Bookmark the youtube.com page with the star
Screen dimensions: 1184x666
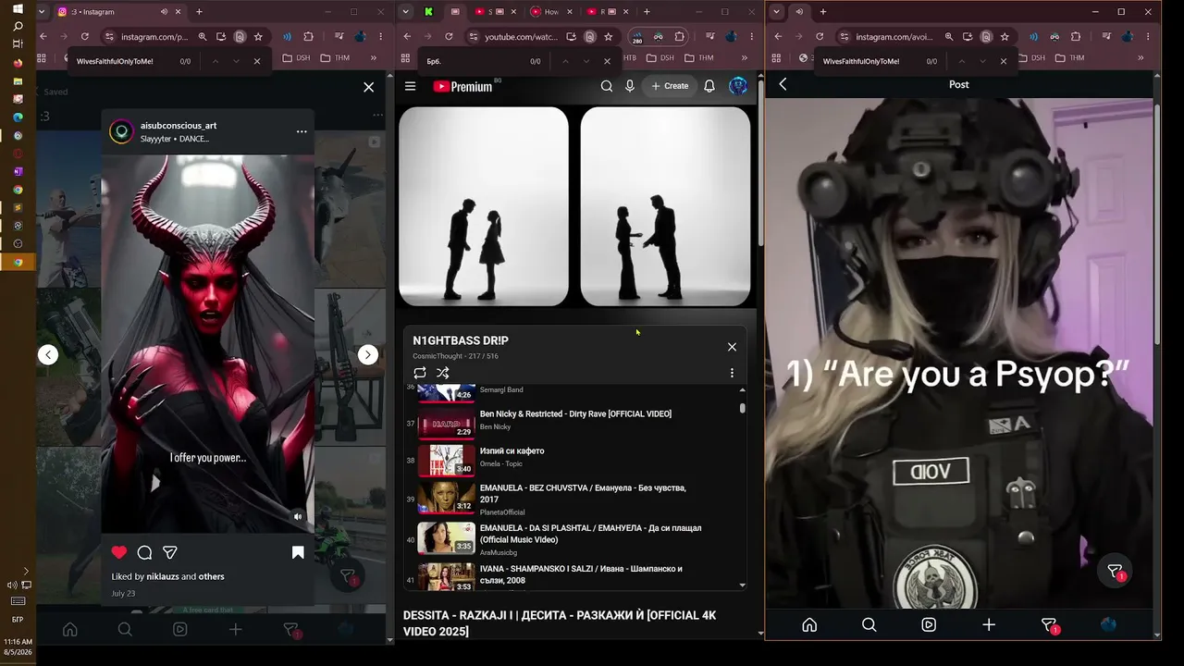tap(608, 37)
